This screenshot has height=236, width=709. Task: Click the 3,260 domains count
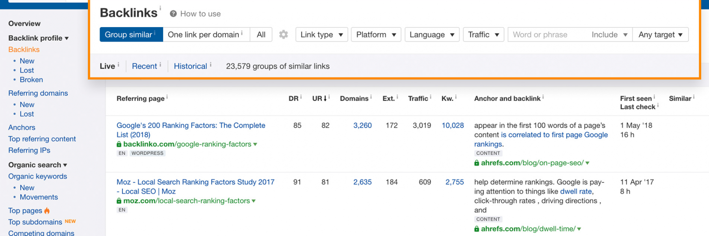tap(362, 125)
